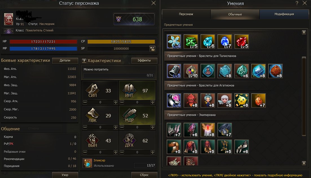Screen dimensions: 311x178
Task: Select the red ruby Lv5 jewel skill
Action: 242,42
